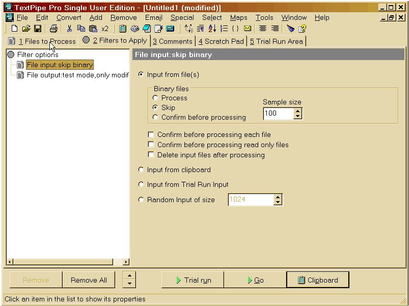Click the Trial run button

[192, 280]
